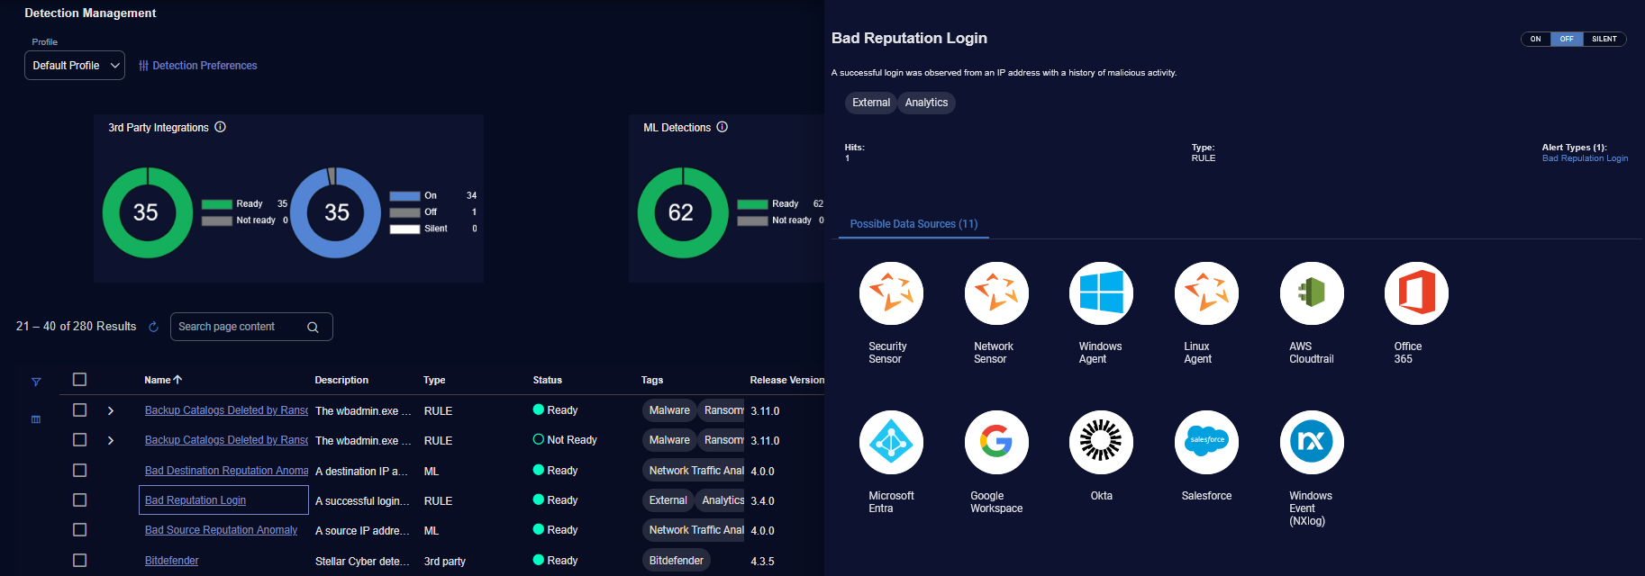Image resolution: width=1645 pixels, height=576 pixels.
Task: Sort by the Tags column header
Action: tap(652, 380)
